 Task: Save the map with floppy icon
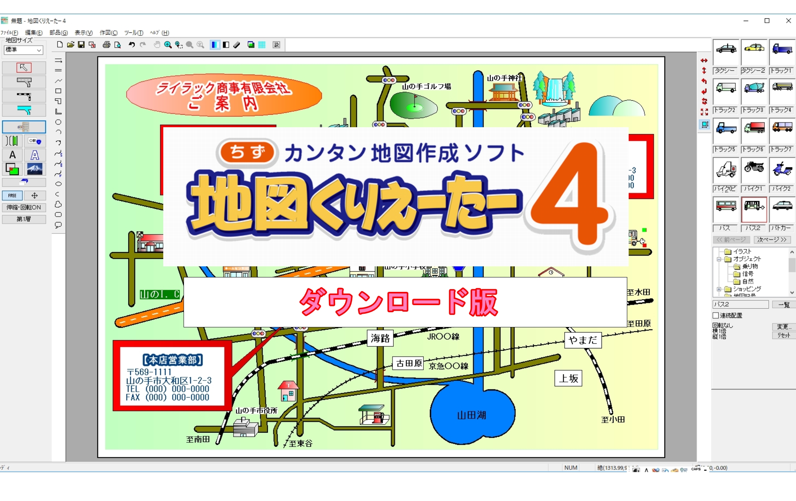pos(81,45)
